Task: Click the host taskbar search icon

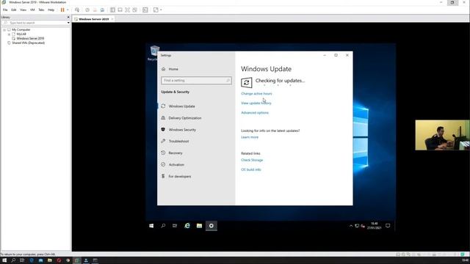Action: 13,260
